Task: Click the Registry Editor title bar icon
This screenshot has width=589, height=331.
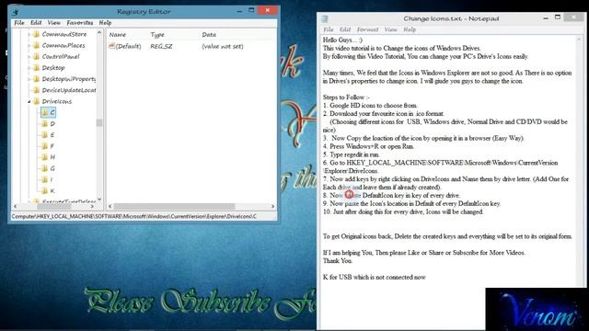Action: click(16, 12)
